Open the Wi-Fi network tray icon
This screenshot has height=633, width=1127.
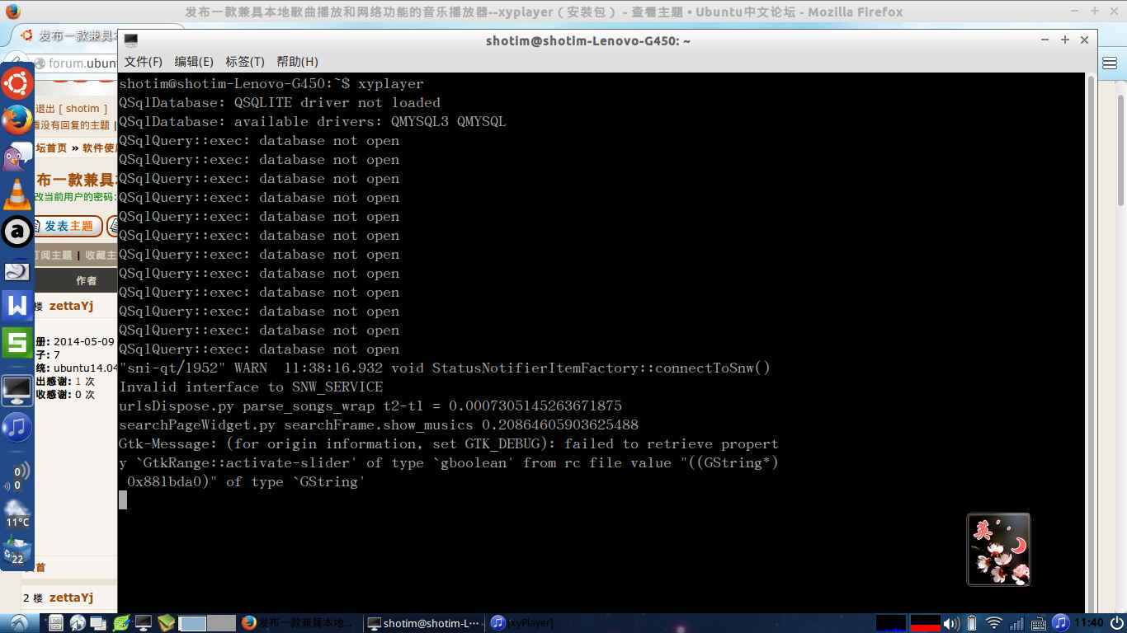click(x=995, y=623)
